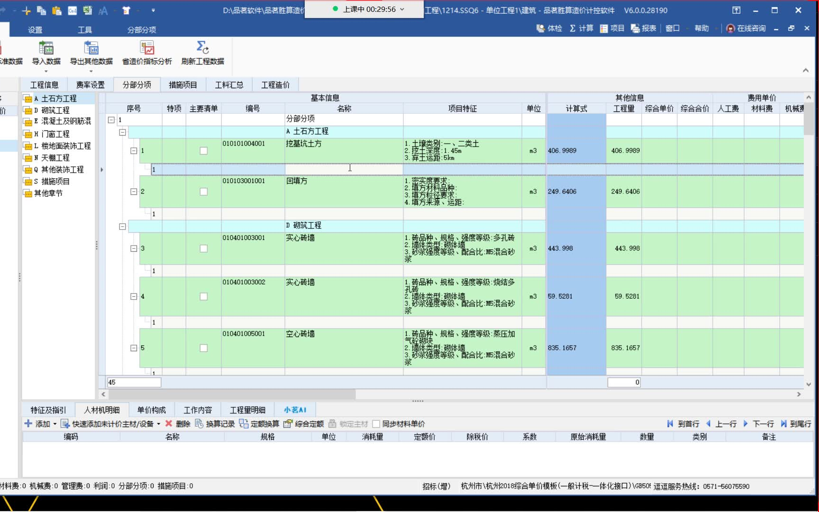Collapse row 2 回填方
This screenshot has width=819, height=512.
coord(134,192)
